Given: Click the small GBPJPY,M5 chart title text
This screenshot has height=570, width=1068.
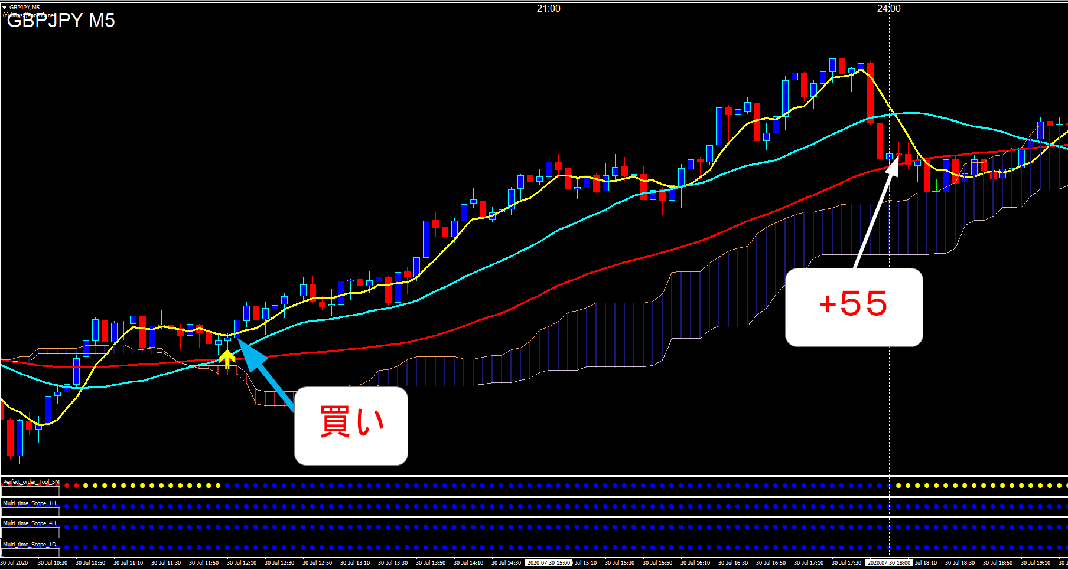Looking at the screenshot, I should [24, 8].
